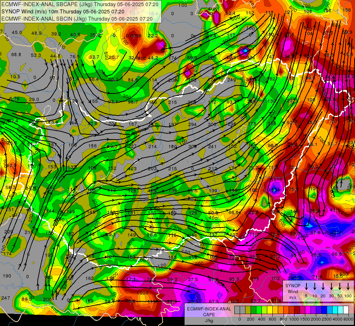Viewport: 355px width, 326px height.
Task: Pick the bright magenta CAPE legend swatch
Action: tap(308, 310)
